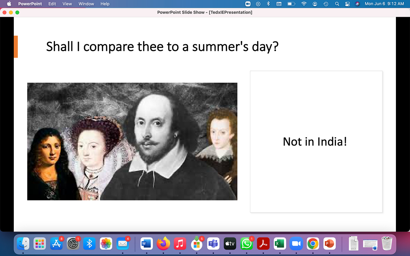Click the screen recording play icon in menu bar
This screenshot has height=256, width=410.
click(258, 4)
